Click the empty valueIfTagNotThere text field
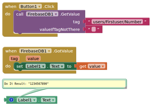Screen dimensions: 152x106 tap(94, 29)
